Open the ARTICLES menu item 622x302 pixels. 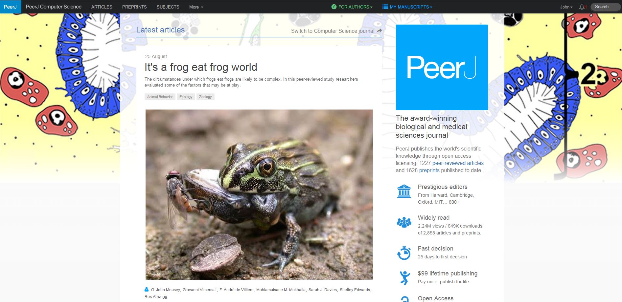tap(102, 7)
